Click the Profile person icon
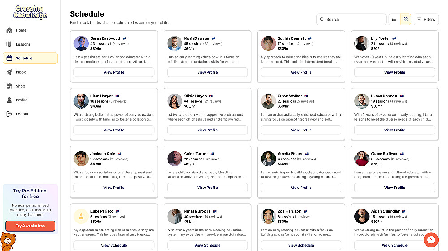The image size is (448, 251). click(9, 100)
